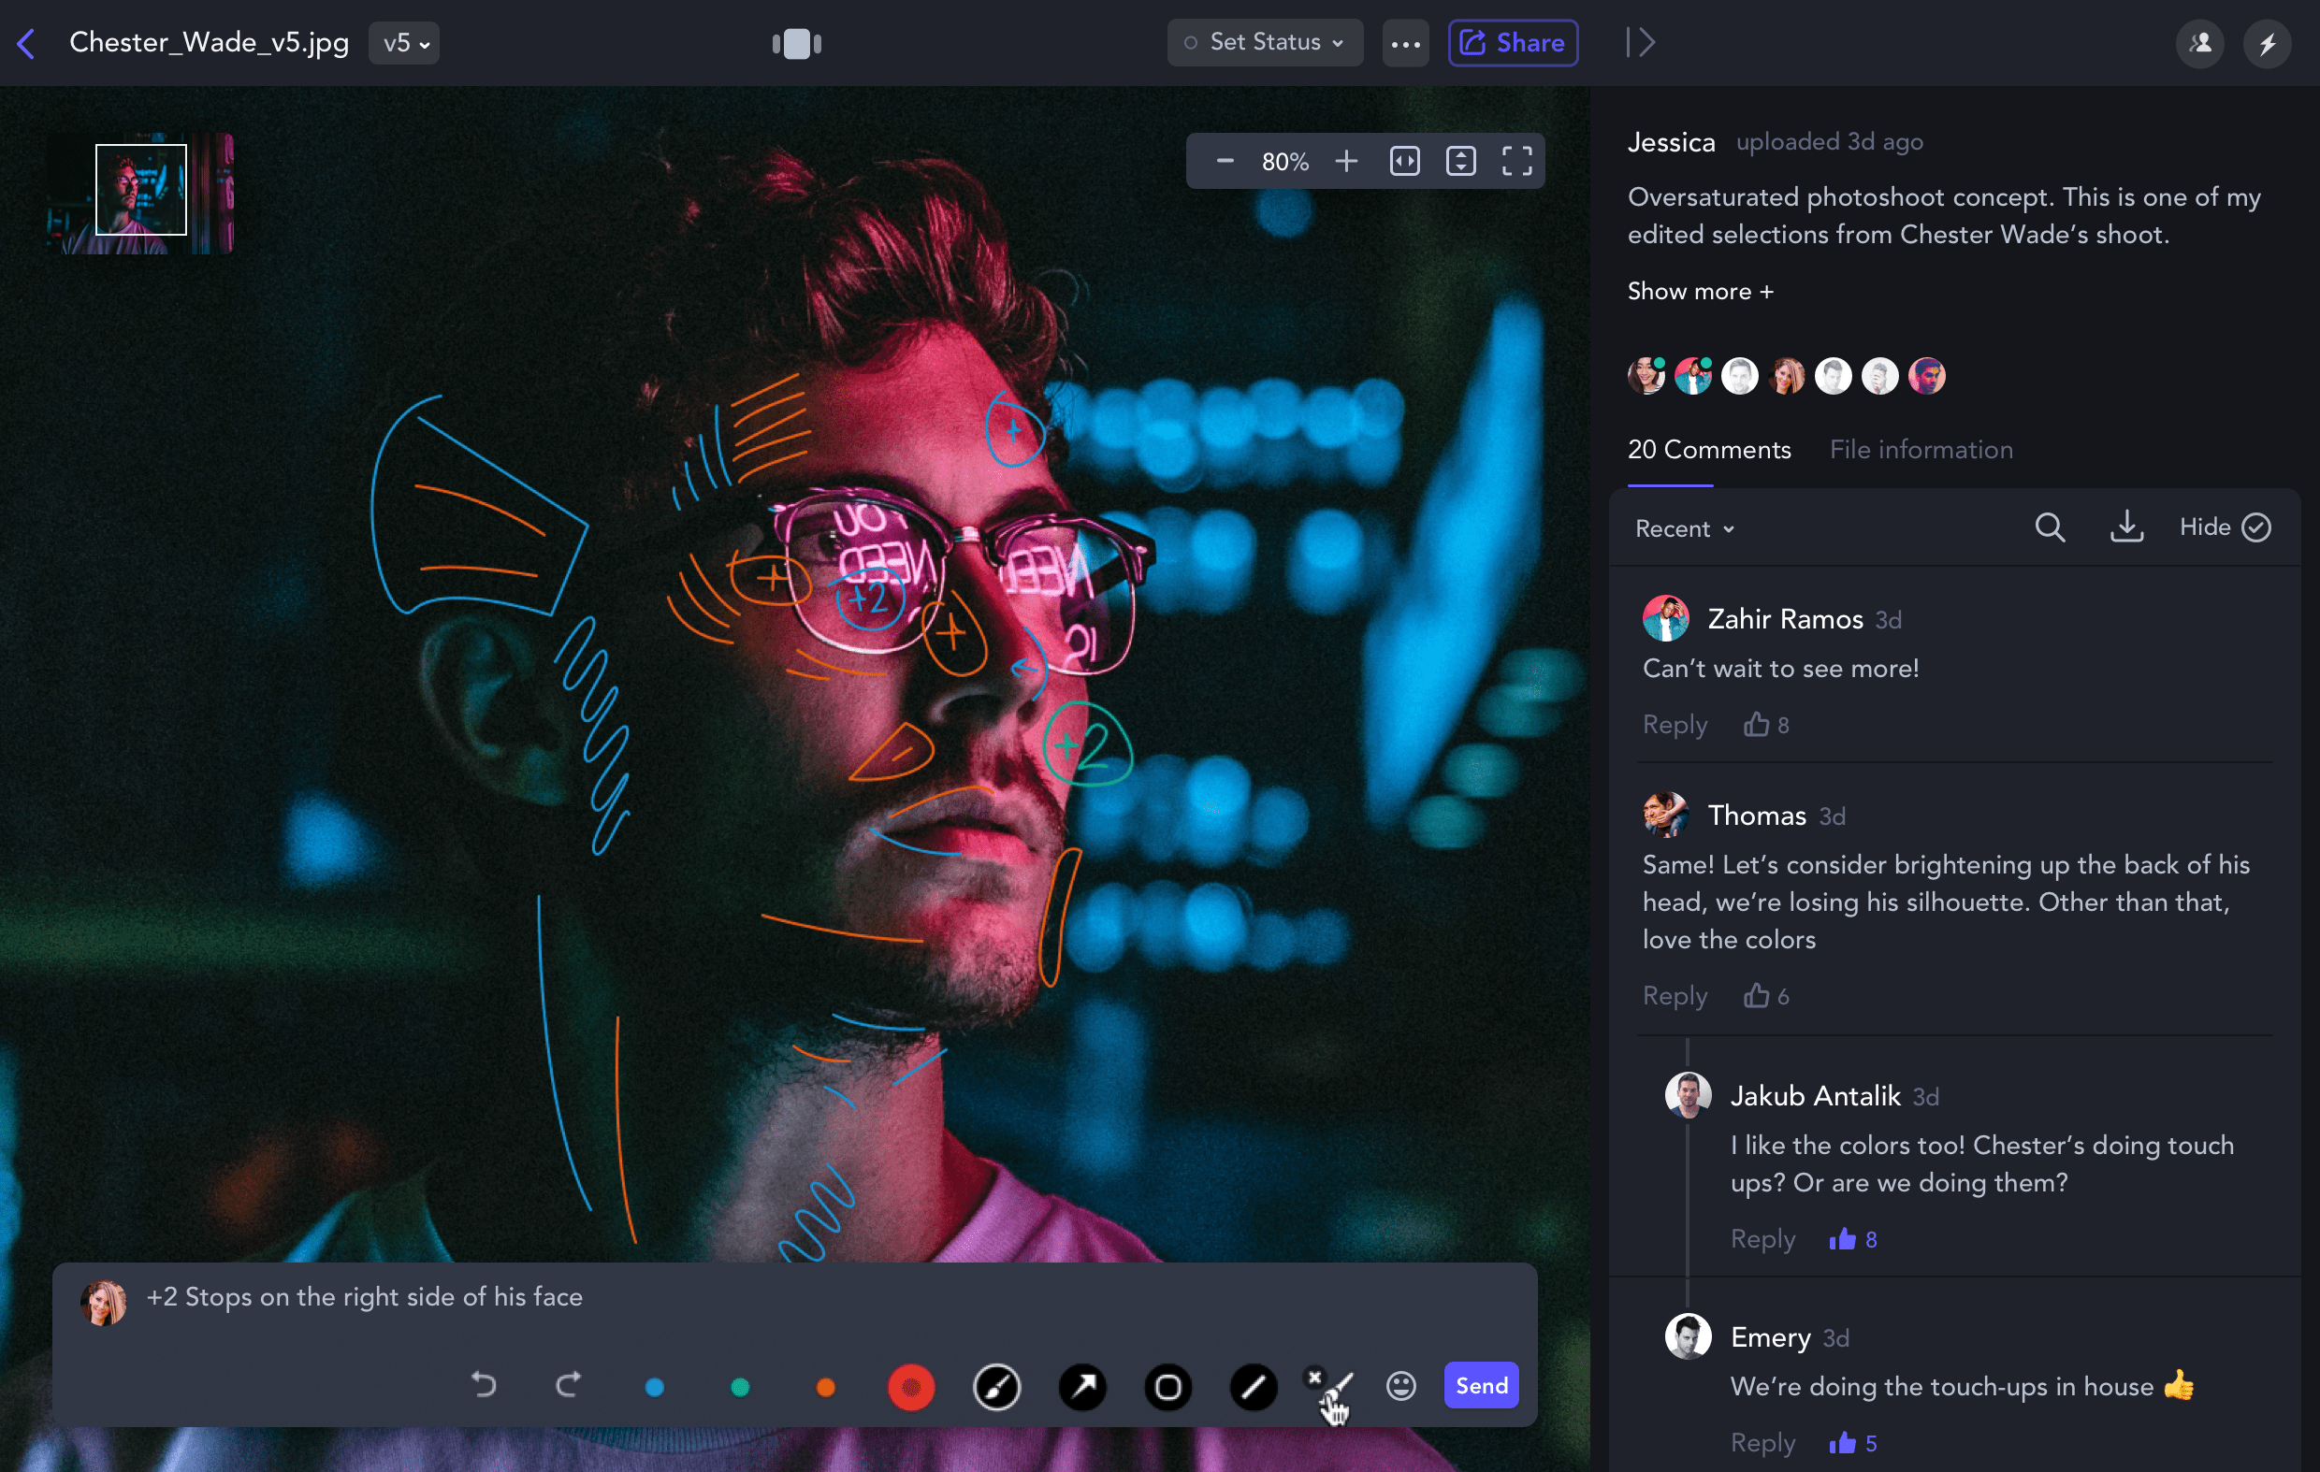2320x1472 pixels.
Task: Fit image to screen width
Action: 1406,160
